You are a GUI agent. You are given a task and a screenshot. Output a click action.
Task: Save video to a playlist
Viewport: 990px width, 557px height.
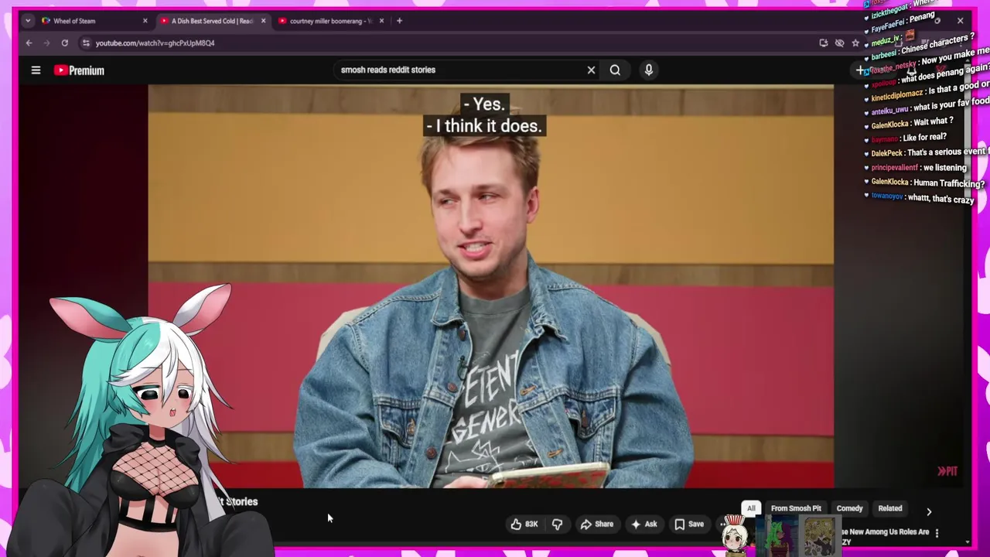pos(688,525)
